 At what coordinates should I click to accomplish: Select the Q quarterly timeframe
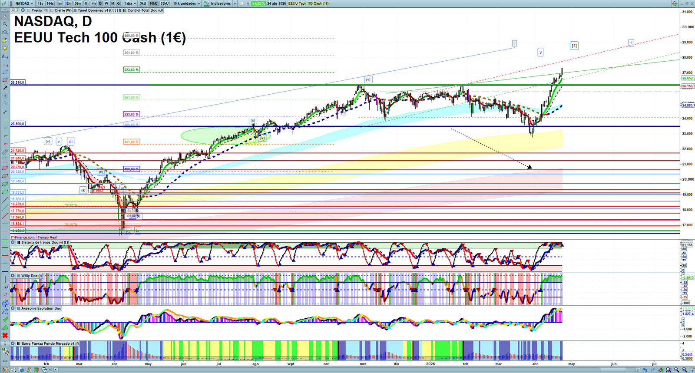[118, 3]
